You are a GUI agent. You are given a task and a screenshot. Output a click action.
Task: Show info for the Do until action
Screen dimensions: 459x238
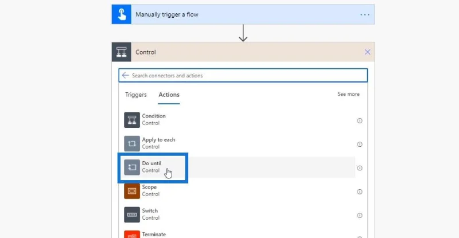[360, 168]
